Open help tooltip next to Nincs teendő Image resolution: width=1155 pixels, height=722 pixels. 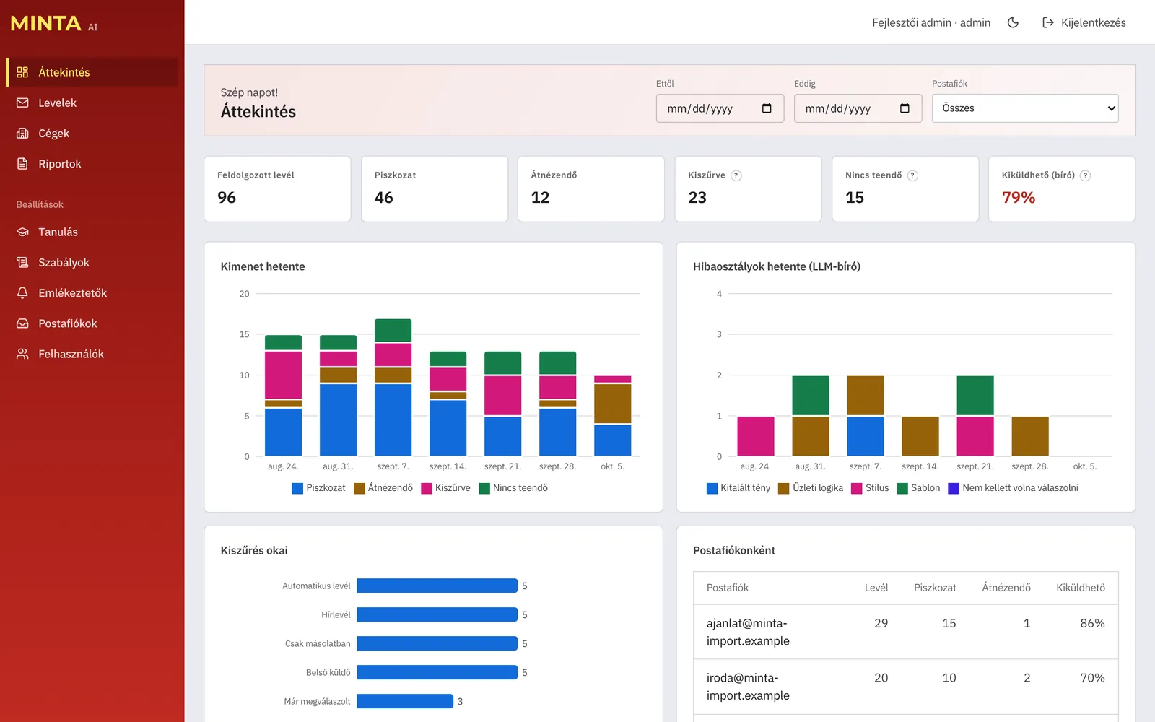click(x=912, y=175)
